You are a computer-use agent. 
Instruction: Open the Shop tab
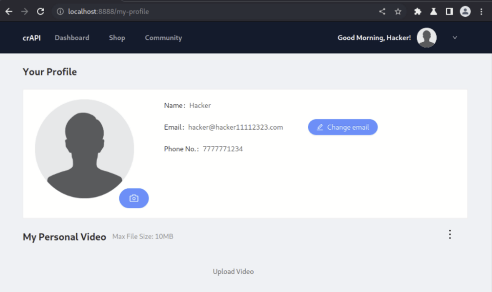pos(117,38)
